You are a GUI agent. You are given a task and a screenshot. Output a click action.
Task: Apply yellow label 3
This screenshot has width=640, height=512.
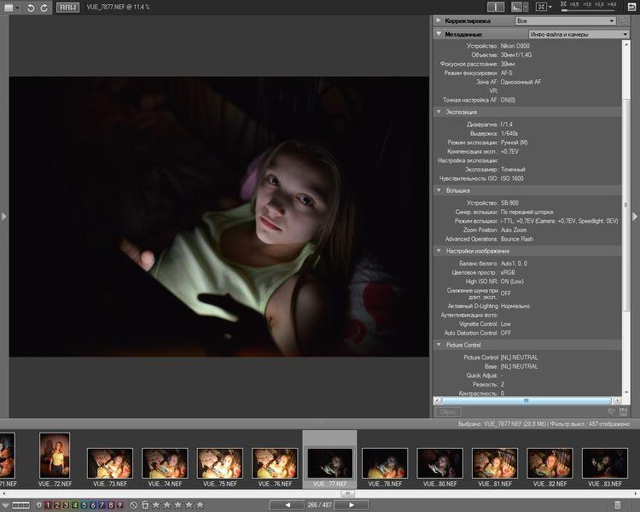[66, 505]
